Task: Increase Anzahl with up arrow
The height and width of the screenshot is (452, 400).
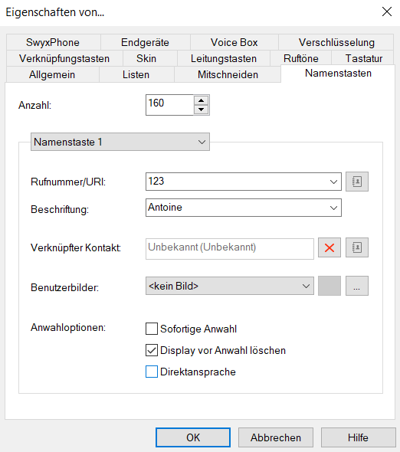Action: pyautogui.click(x=202, y=100)
